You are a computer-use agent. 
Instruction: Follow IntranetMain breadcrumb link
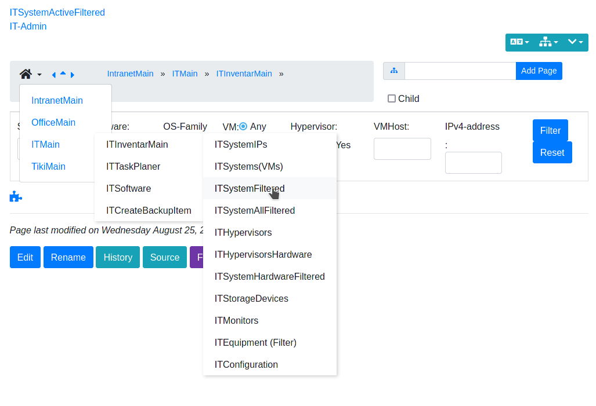pos(131,74)
